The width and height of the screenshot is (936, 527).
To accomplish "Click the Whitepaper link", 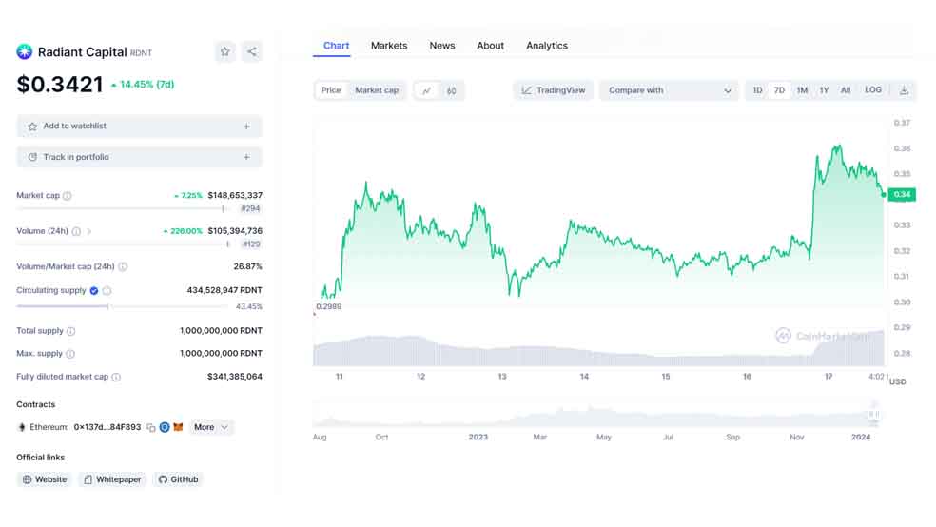I will tap(113, 479).
